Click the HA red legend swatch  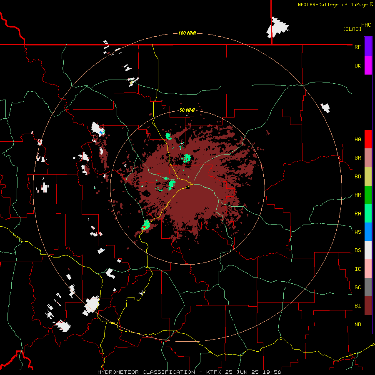click(x=368, y=139)
